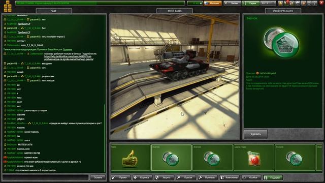Screen dimensions: 325x183
Task: Click chat message 'какой пароль'
Action: point(31,132)
